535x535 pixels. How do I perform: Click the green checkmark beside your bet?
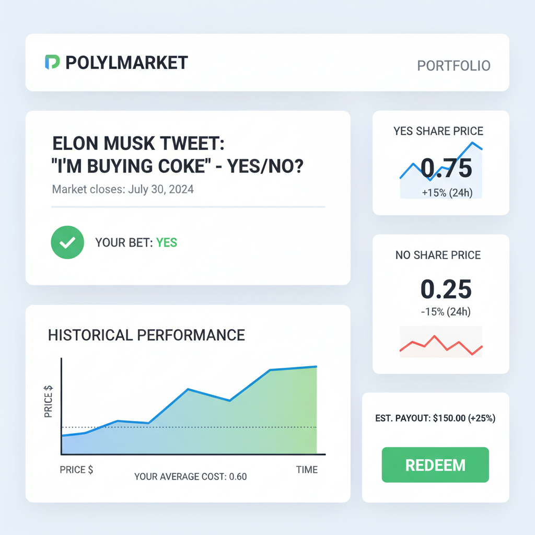click(x=67, y=242)
